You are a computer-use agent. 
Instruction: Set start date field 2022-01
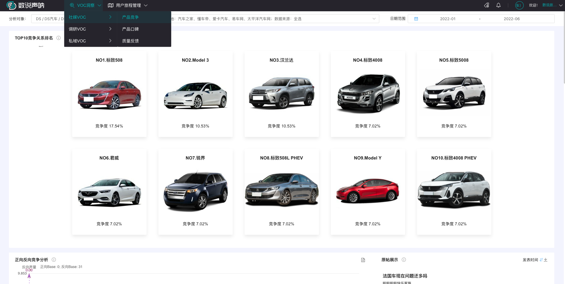coord(448,19)
